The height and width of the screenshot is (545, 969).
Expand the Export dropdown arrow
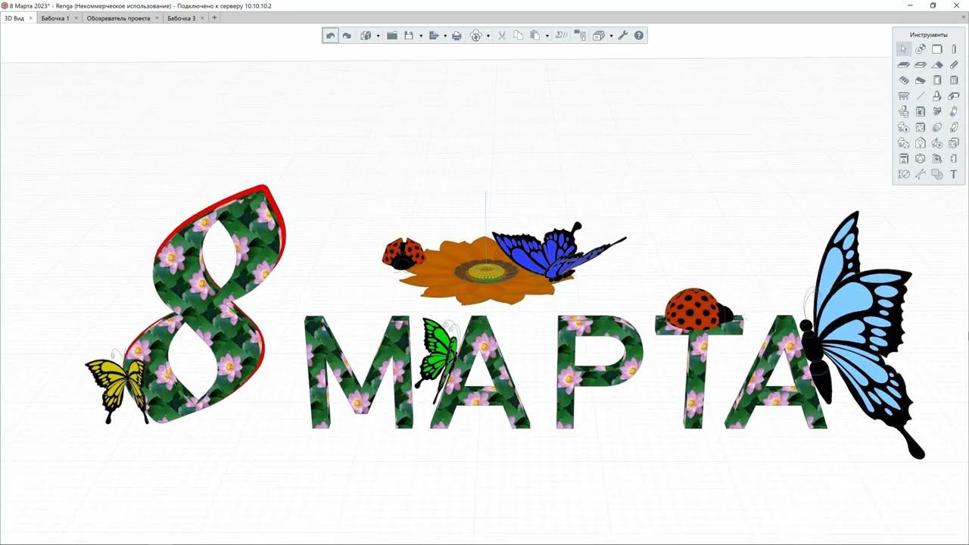pyautogui.click(x=445, y=36)
